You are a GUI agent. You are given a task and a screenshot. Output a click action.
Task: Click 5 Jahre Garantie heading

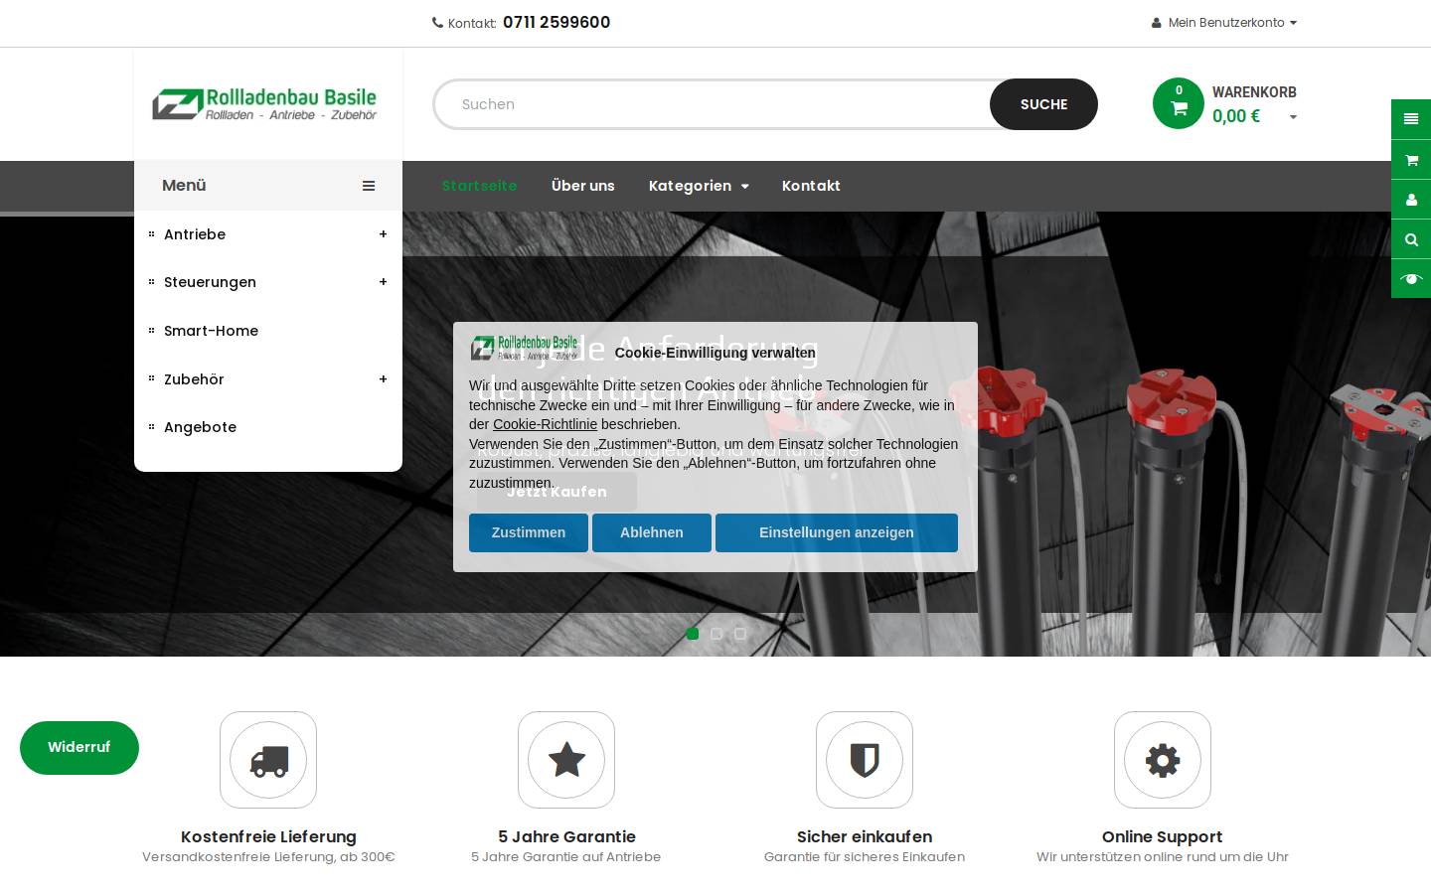click(x=566, y=836)
